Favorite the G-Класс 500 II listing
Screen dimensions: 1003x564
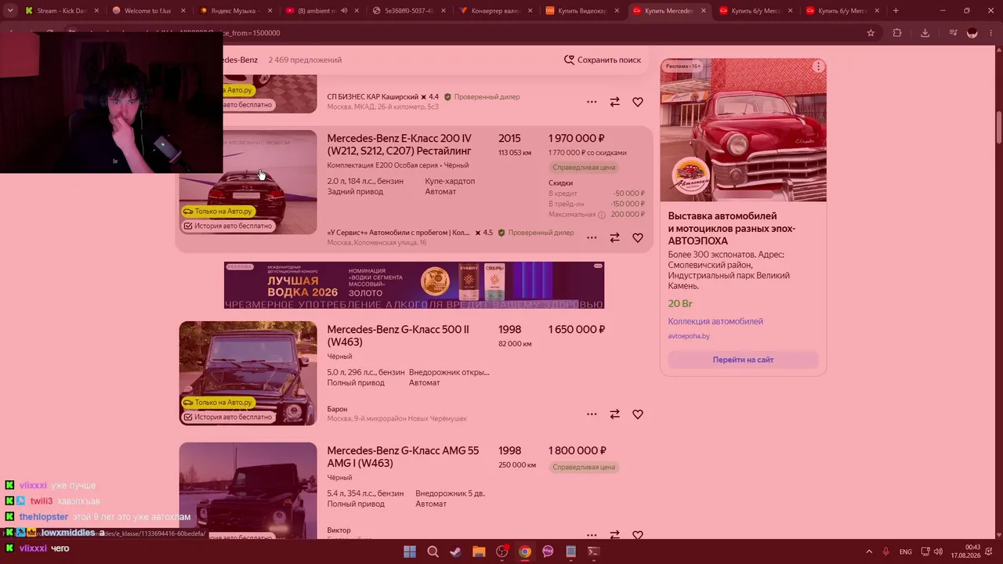[638, 414]
